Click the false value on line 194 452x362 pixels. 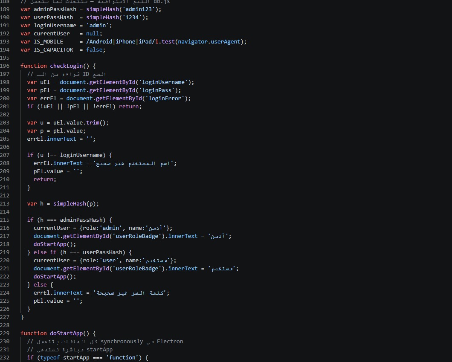pos(94,49)
